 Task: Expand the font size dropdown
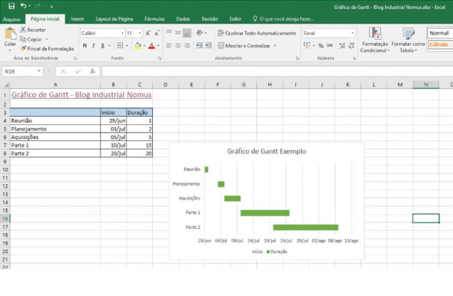(x=140, y=33)
